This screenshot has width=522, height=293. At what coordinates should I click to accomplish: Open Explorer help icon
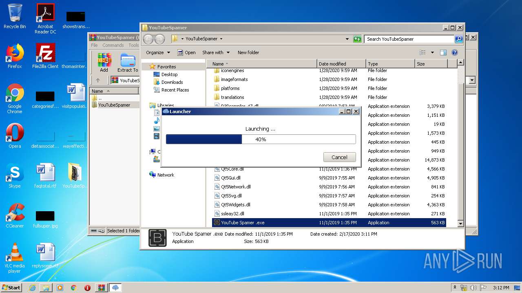pyautogui.click(x=455, y=52)
